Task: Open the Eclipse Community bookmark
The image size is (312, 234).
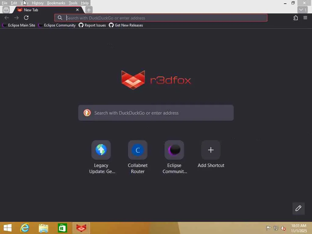Action: click(57, 25)
